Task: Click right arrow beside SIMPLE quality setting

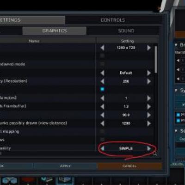Action: pyautogui.click(x=149, y=148)
